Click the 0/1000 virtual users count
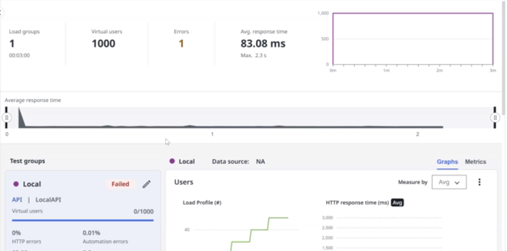This screenshot has width=507, height=251. (144, 212)
